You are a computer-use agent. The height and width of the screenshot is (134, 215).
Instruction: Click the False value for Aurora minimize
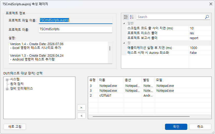pyautogui.click(x=200, y=53)
